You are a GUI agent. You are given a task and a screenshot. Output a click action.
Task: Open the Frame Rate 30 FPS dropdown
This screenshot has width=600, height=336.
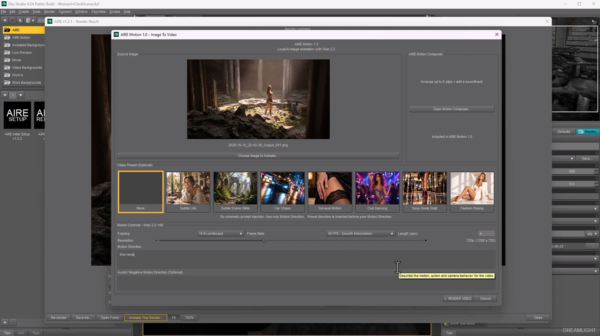pos(361,234)
